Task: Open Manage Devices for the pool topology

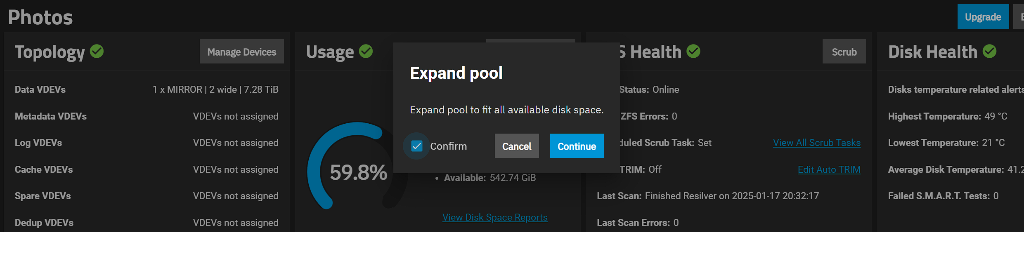Action: (x=241, y=52)
